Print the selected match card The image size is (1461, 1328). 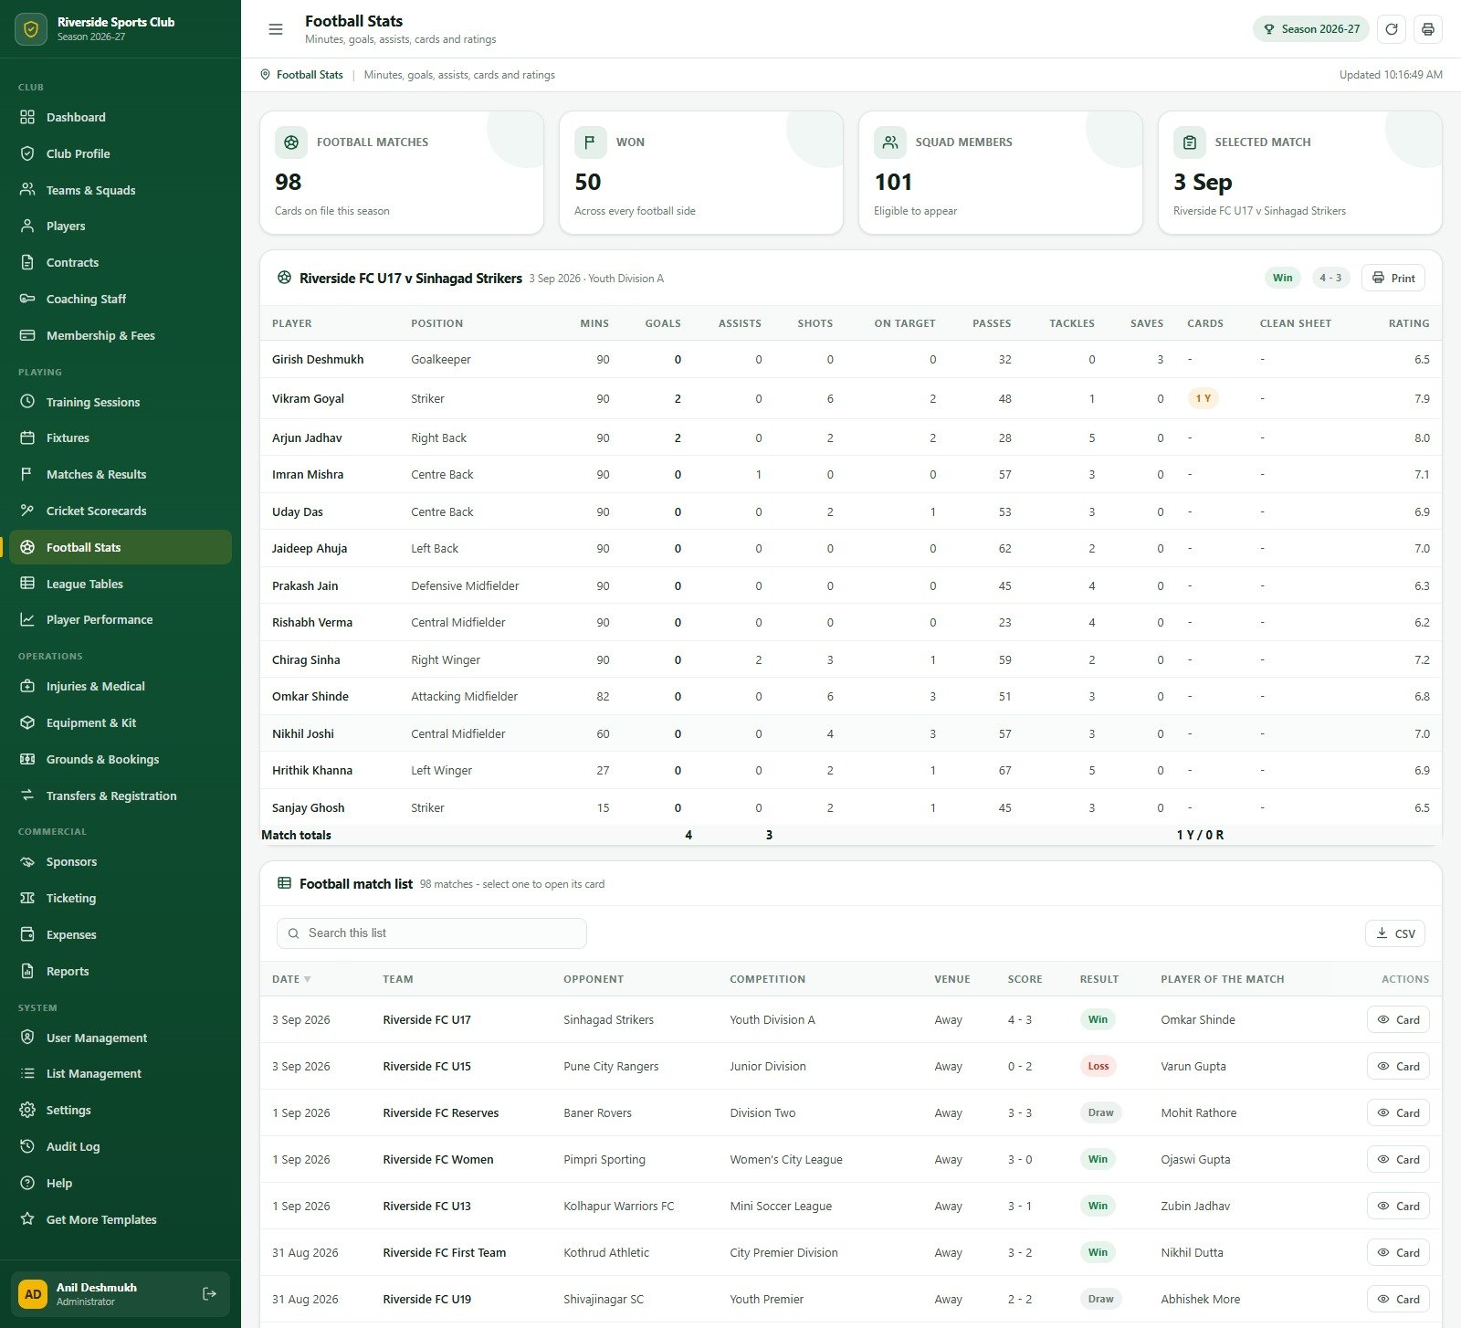1393,278
